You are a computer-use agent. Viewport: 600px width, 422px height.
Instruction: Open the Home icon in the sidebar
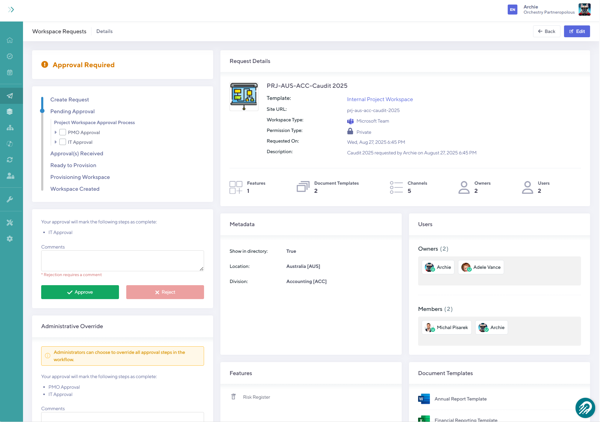(10, 40)
